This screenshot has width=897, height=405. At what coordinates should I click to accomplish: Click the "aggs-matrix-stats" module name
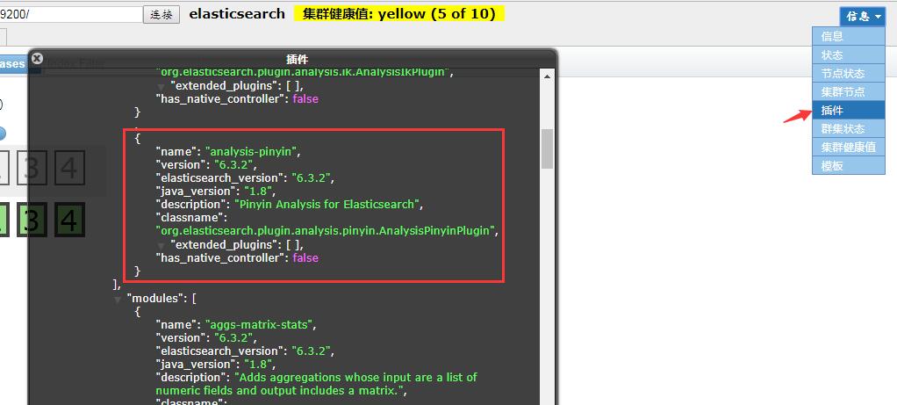click(x=259, y=325)
